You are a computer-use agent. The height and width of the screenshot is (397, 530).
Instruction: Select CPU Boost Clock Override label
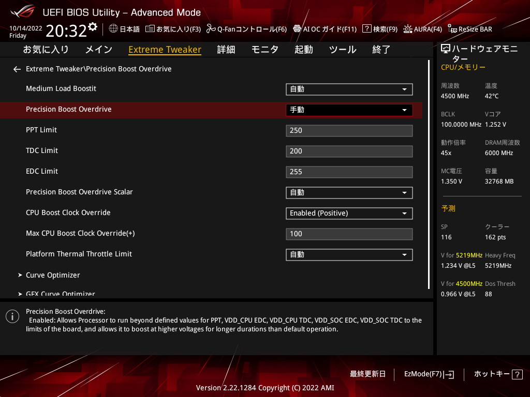click(68, 212)
